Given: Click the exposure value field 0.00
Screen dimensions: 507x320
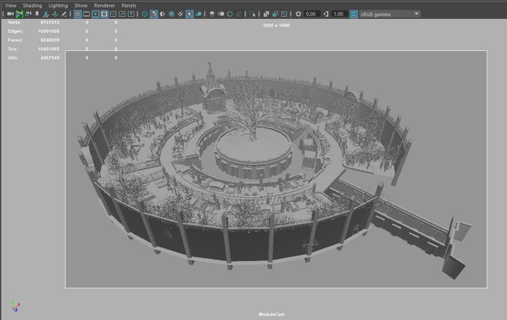Looking at the screenshot, I should [311, 14].
